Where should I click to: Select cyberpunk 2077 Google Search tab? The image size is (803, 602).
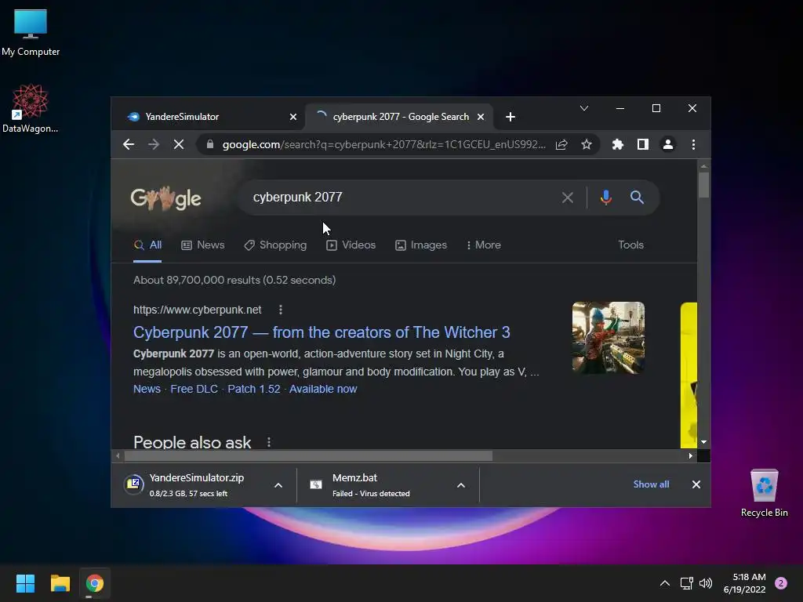click(399, 117)
